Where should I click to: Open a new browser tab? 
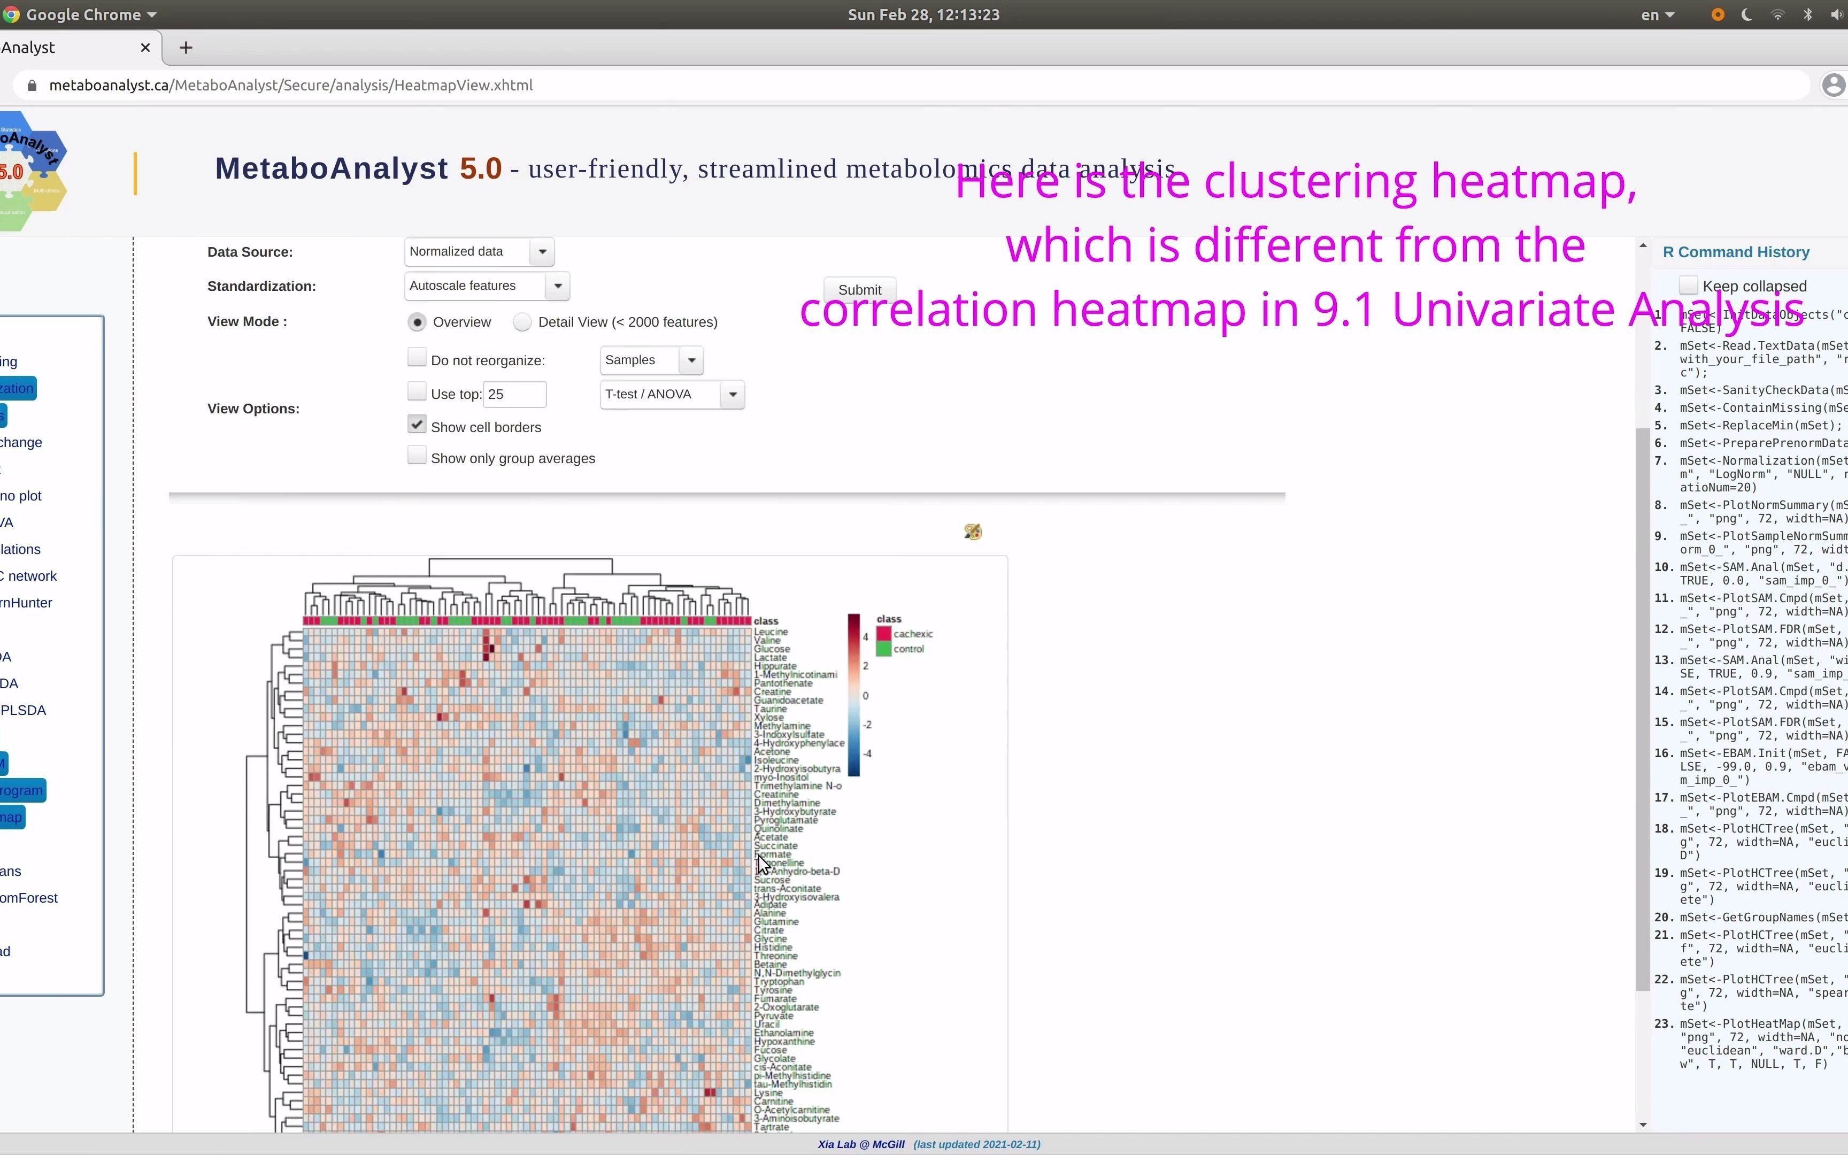click(186, 48)
